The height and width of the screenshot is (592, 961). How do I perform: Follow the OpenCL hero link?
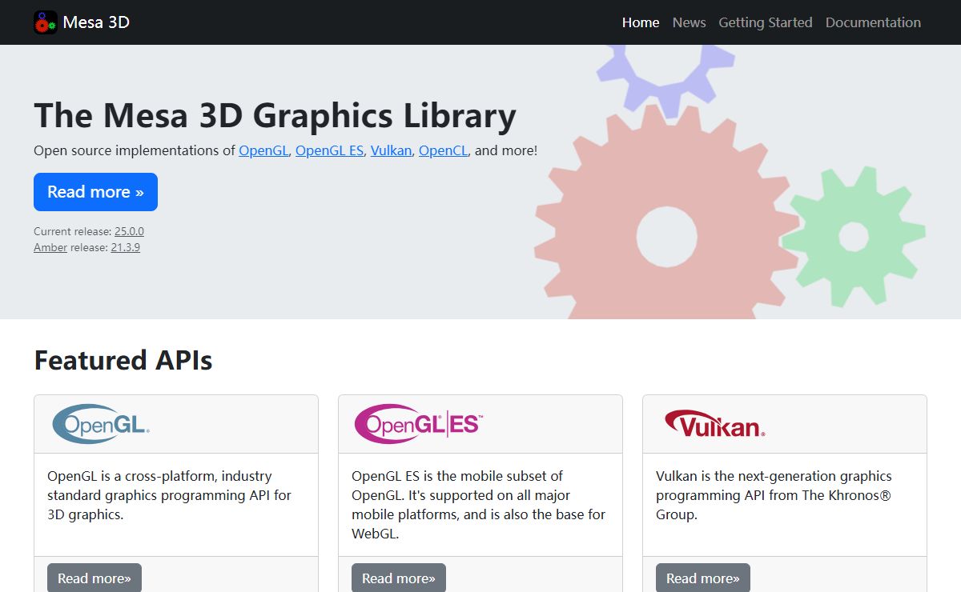[x=443, y=150]
